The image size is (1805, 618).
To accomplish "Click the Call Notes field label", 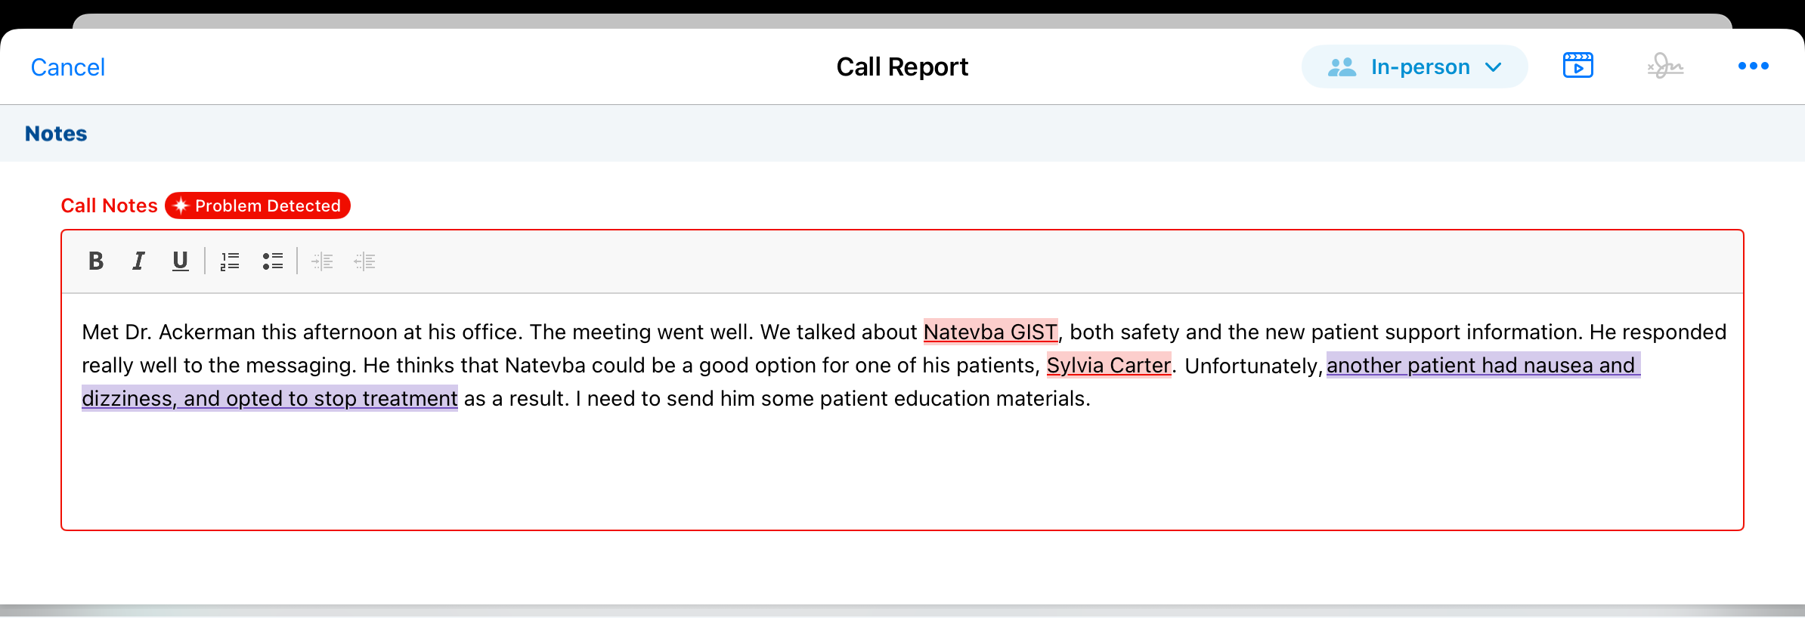I will 109,205.
